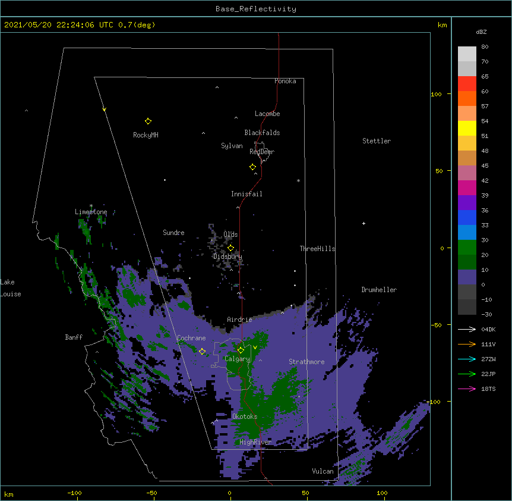Image resolution: width=512 pixels, height=501 pixels.
Task: Pick the purple 39 dBZ legend swatch
Action: click(x=467, y=203)
